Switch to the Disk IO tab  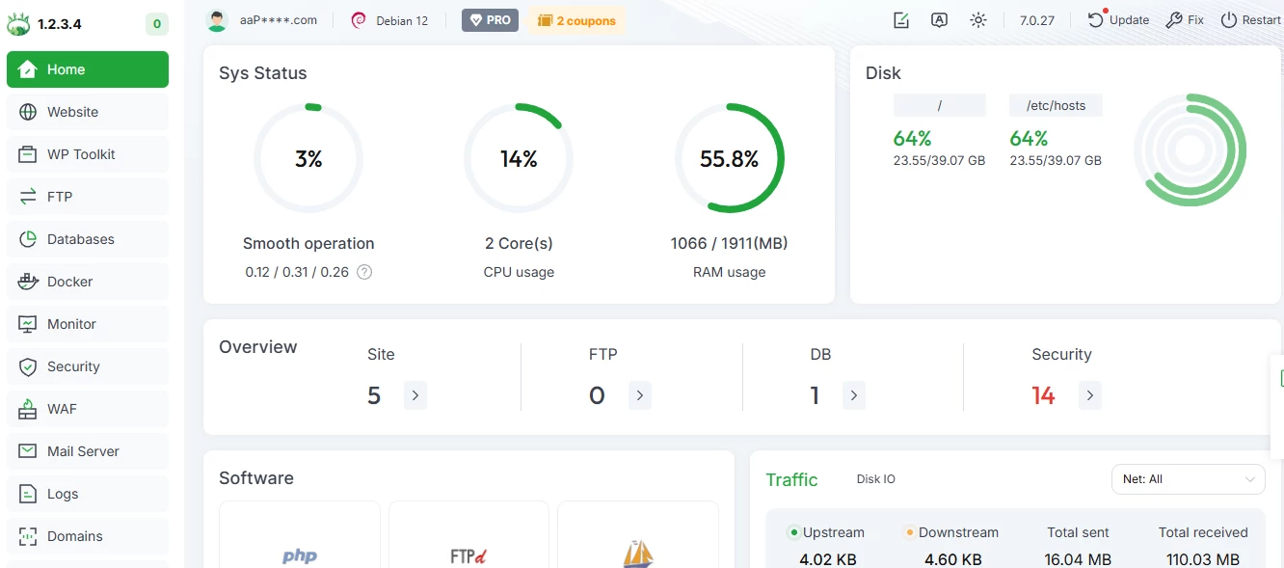(875, 478)
